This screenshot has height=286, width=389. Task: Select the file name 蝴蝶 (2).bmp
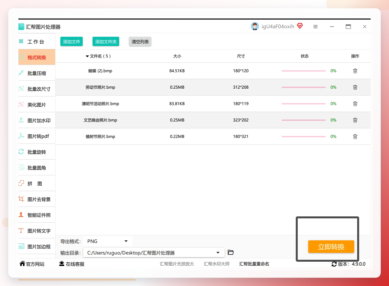tap(100, 71)
